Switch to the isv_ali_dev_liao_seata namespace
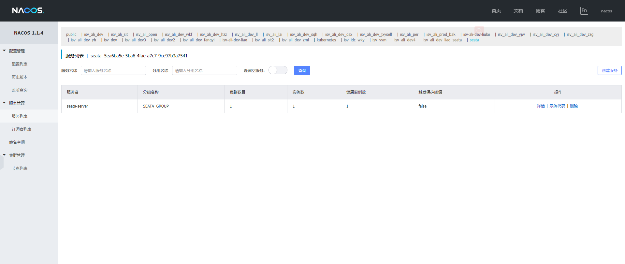 [443, 40]
